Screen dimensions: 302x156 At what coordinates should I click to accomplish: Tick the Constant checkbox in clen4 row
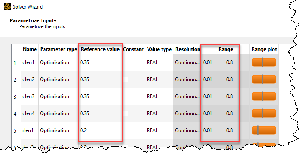point(126,113)
